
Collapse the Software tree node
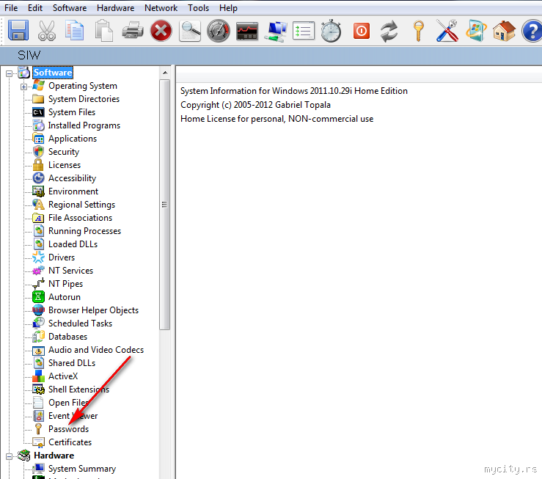coord(9,73)
